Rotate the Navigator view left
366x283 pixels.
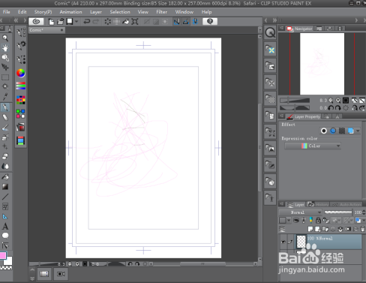tap(331, 108)
